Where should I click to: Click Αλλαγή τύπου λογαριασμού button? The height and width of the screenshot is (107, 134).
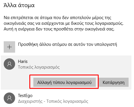tap(64, 82)
